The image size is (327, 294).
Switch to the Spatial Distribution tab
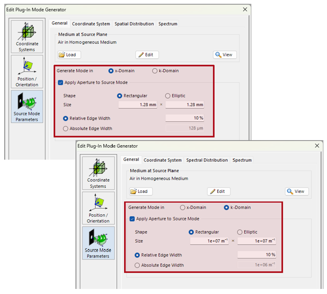point(134,24)
